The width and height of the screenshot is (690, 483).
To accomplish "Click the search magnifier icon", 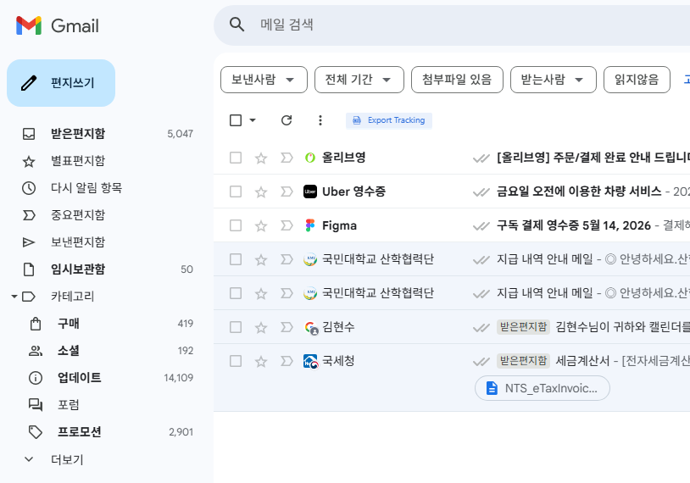I will point(236,25).
